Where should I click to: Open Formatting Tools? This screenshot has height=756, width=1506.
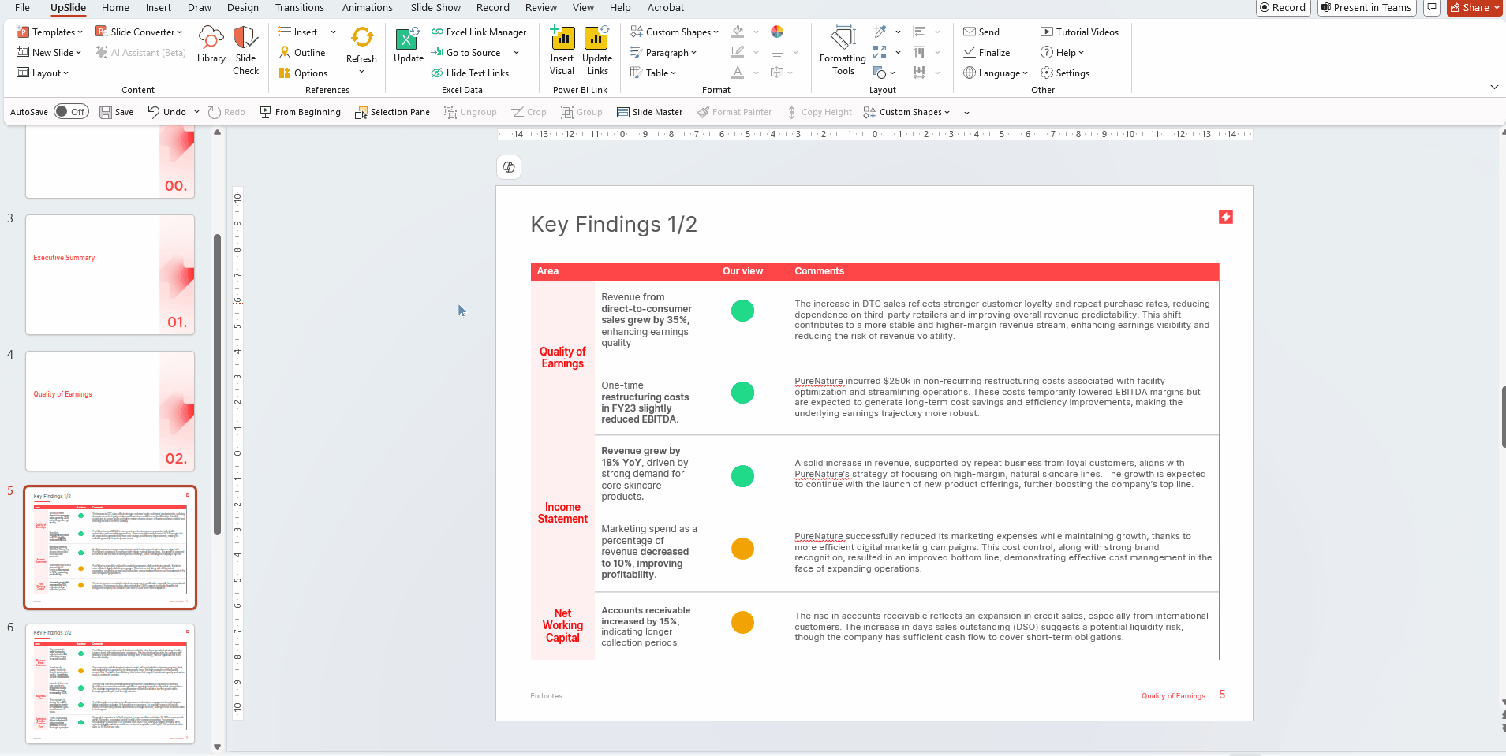click(843, 50)
